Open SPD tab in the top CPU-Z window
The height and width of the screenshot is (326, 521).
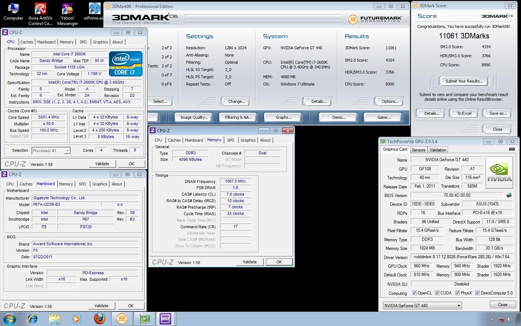(83, 42)
